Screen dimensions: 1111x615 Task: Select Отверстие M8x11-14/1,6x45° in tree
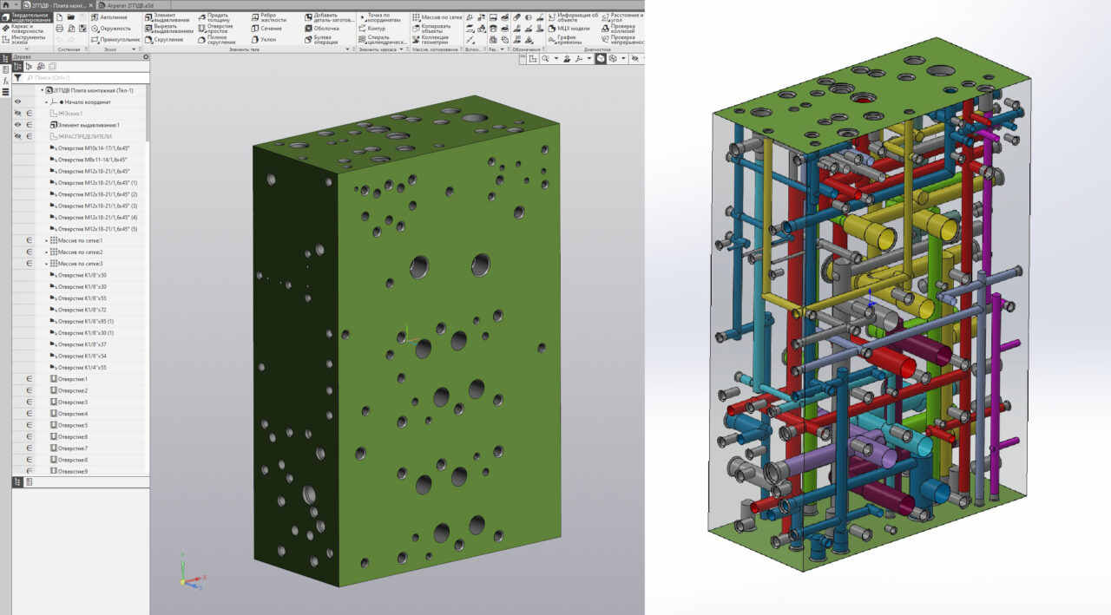click(89, 160)
